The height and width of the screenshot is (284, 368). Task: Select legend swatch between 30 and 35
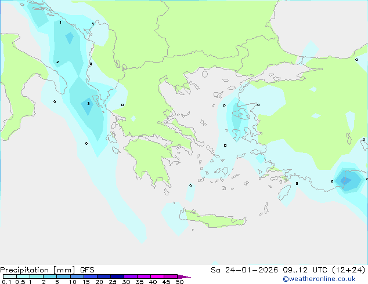coord(131,276)
